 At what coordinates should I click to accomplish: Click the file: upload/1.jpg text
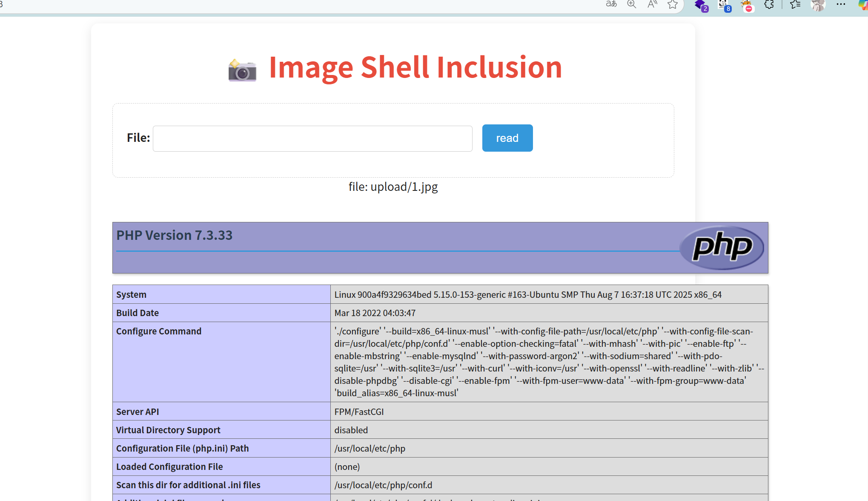point(393,187)
